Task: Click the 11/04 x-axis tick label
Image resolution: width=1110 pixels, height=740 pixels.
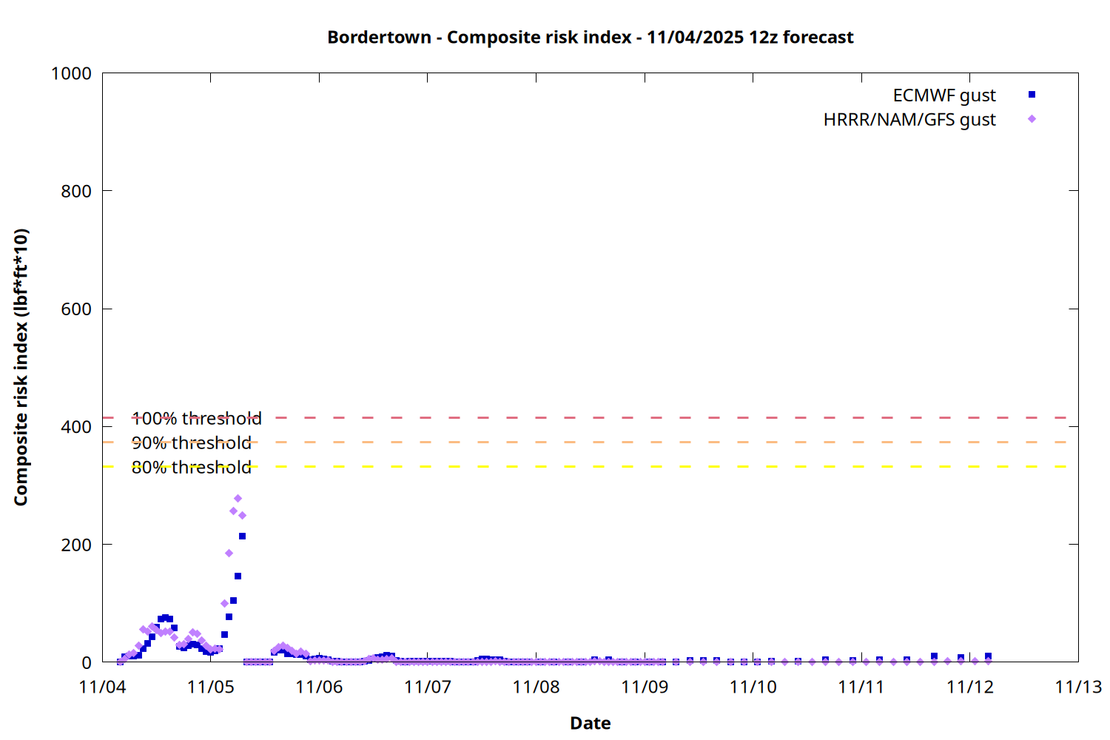Action: [102, 687]
